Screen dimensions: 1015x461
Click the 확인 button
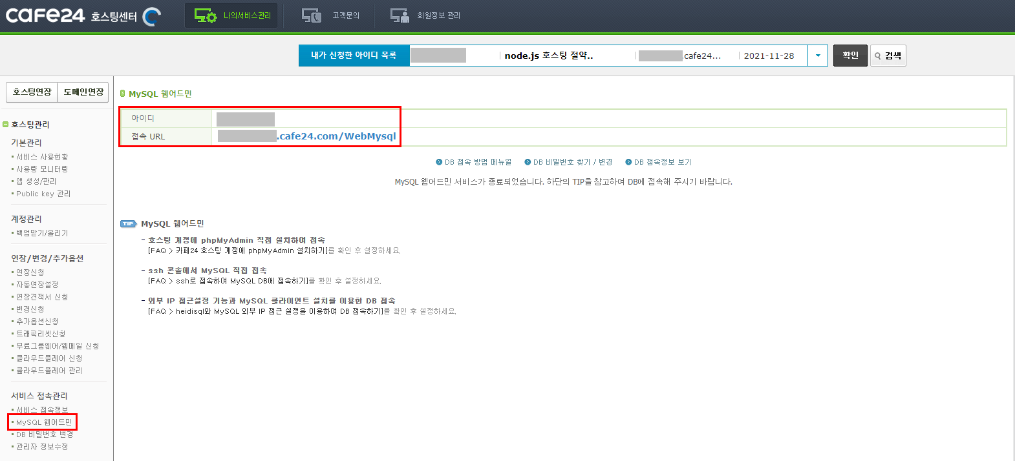point(850,56)
